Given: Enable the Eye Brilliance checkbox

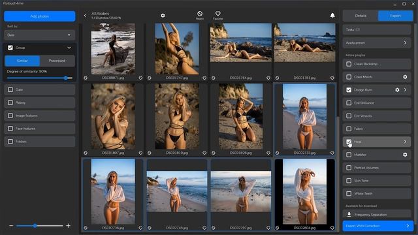Looking at the screenshot, I should coord(349,103).
